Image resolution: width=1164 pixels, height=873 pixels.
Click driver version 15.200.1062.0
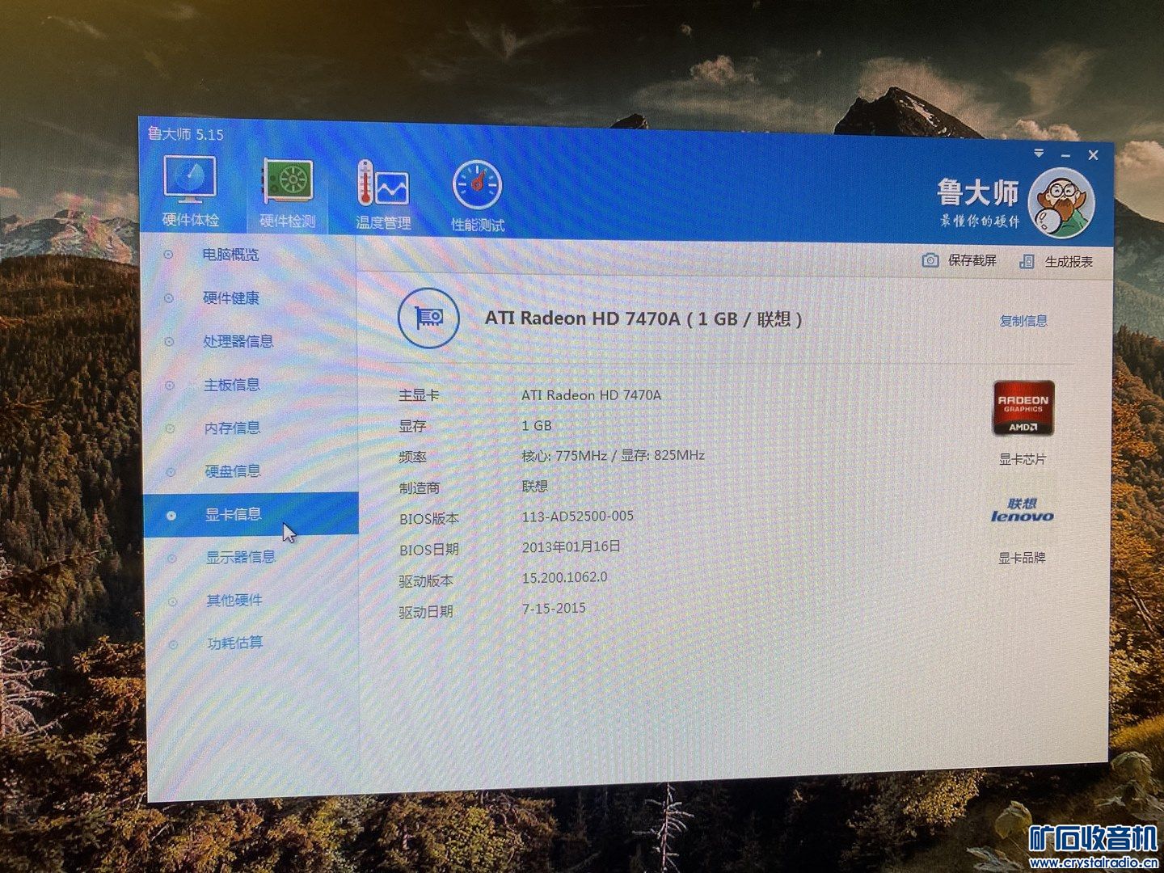pos(564,577)
